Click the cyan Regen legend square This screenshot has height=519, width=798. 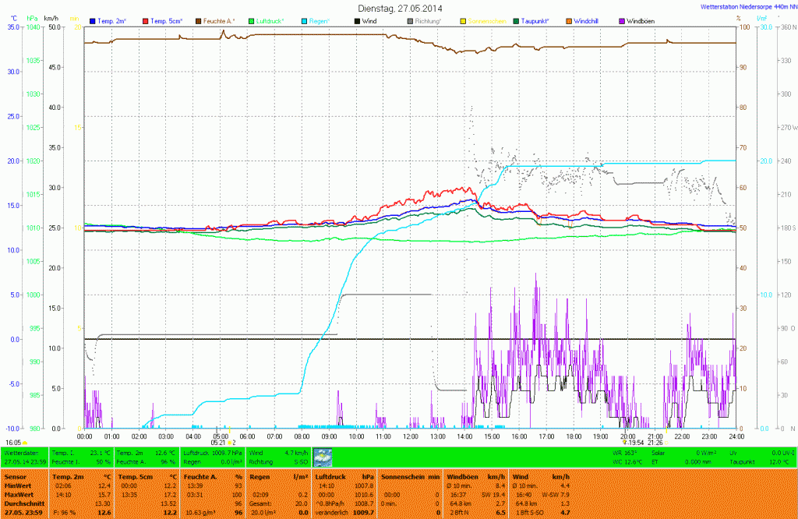coord(305,20)
